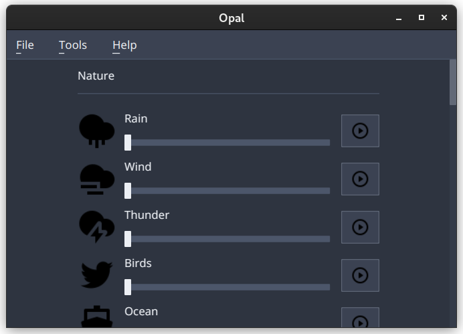This screenshot has height=334, width=463.
Task: Open the Tools menu
Action: click(x=73, y=46)
